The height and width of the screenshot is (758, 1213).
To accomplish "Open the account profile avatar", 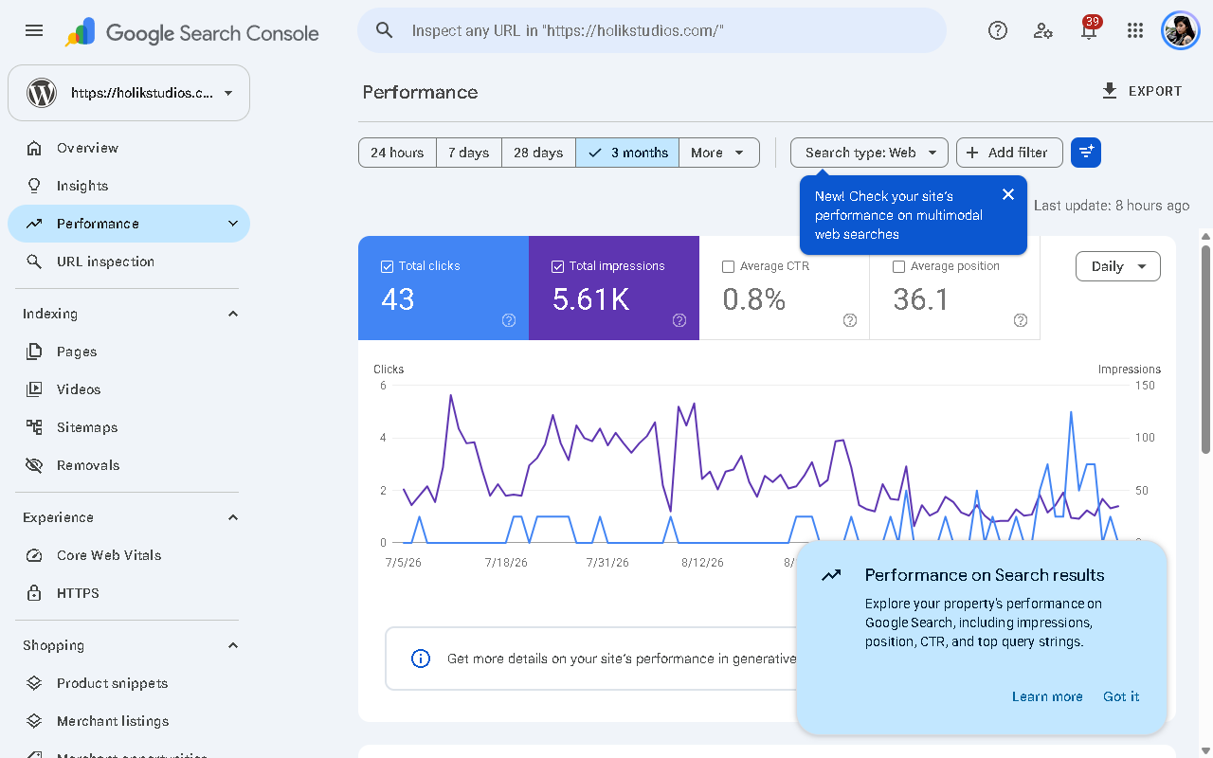I will tap(1181, 30).
